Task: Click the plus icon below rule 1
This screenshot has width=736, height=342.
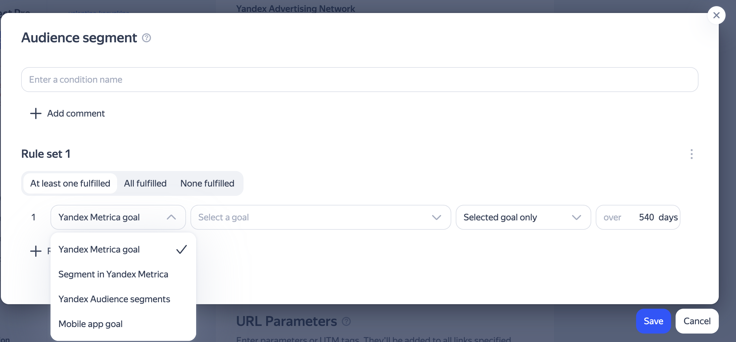Action: (x=36, y=251)
